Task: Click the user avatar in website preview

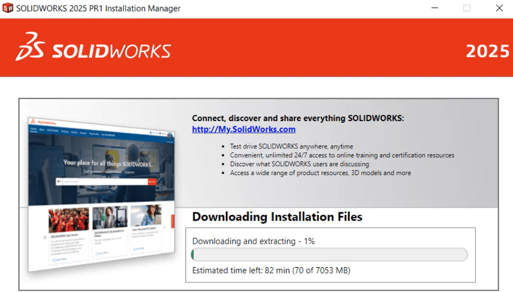Action: point(170,136)
